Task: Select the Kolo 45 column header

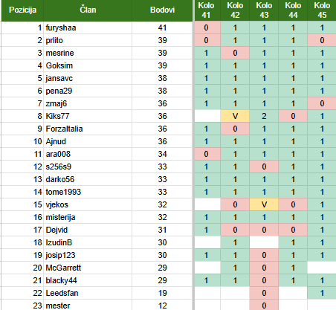Action: click(322, 10)
